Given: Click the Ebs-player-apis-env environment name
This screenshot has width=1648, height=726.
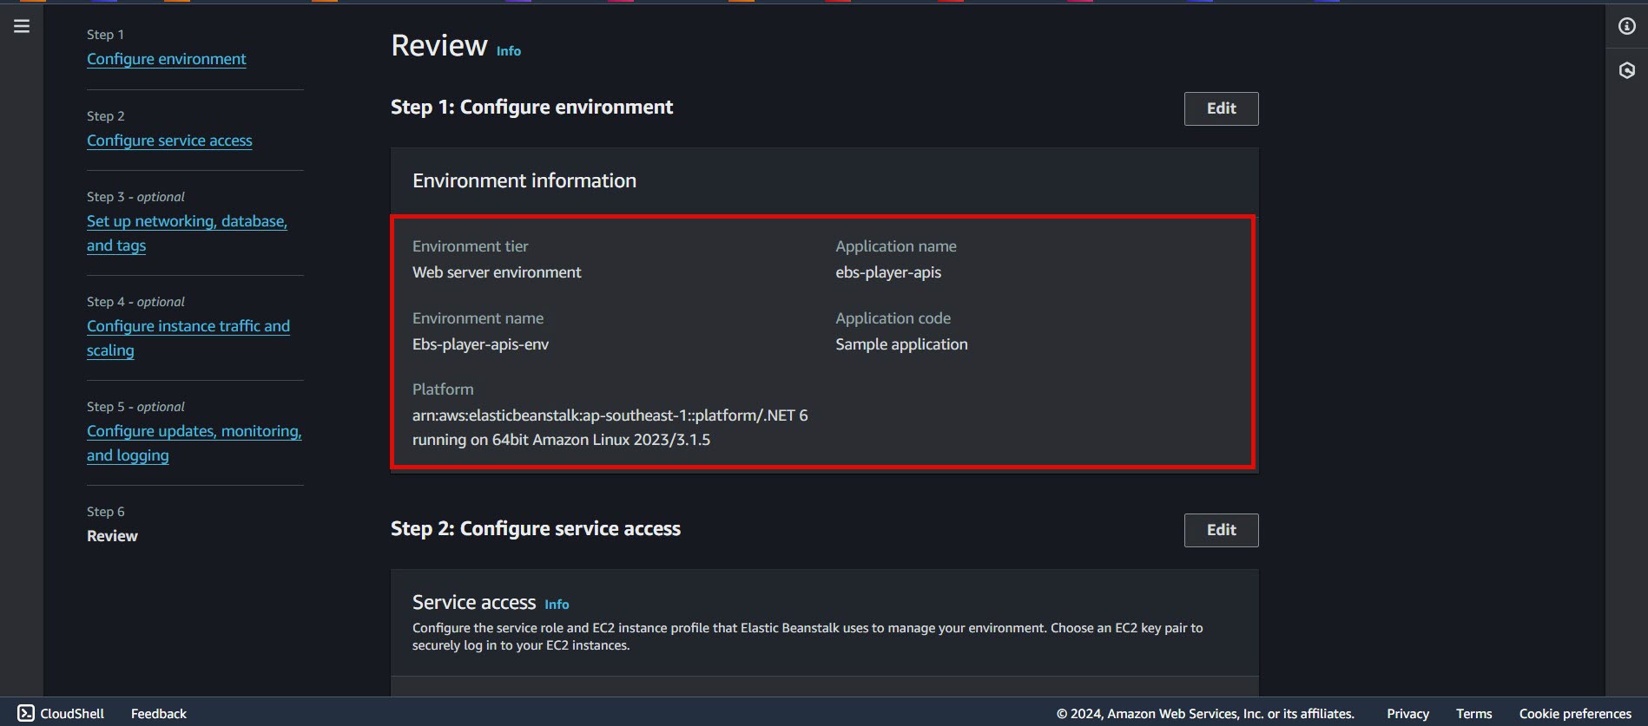Looking at the screenshot, I should click(480, 344).
